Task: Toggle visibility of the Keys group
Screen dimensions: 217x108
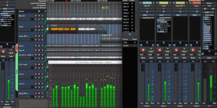Action: [134, 42]
